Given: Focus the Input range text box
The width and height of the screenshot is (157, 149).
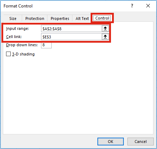Looking at the screenshot, I should click(x=71, y=28).
